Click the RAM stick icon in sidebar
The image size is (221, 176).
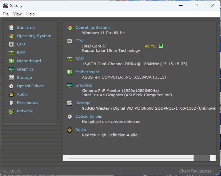tap(11, 53)
